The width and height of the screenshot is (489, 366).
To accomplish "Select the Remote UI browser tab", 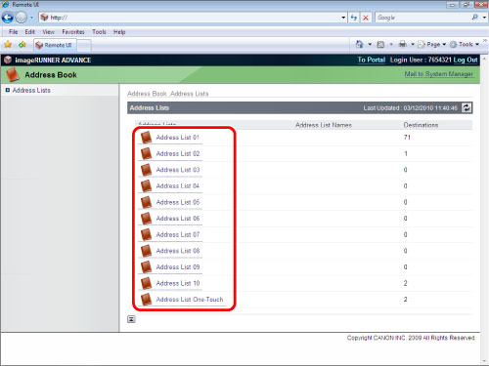I will click(x=55, y=45).
